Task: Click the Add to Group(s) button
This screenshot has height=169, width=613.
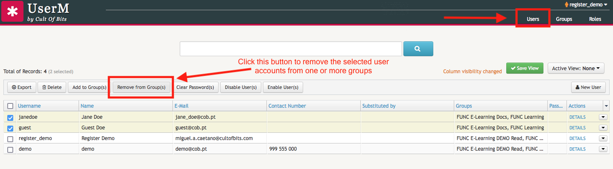Action: 89,87
